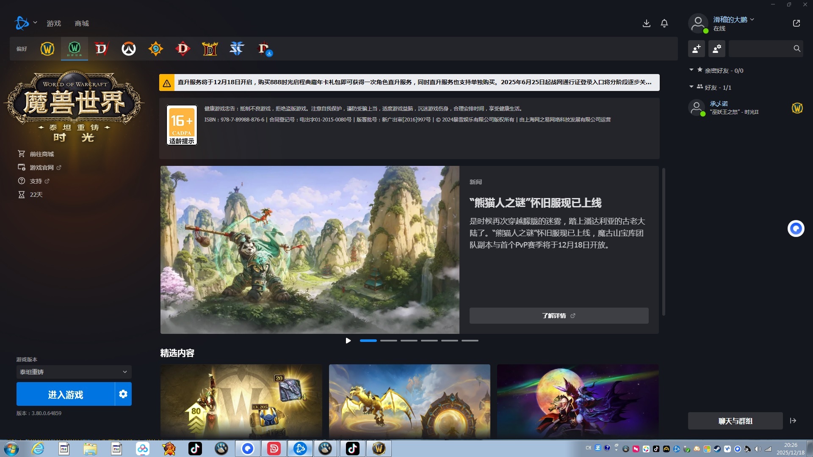Viewport: 813px width, 457px height.
Task: Open the 商城 menu tab
Action: 82,23
